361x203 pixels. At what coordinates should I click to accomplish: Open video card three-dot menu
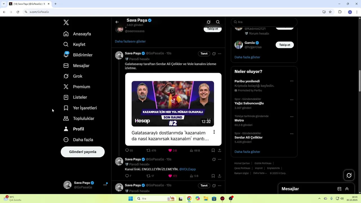[x=214, y=132]
